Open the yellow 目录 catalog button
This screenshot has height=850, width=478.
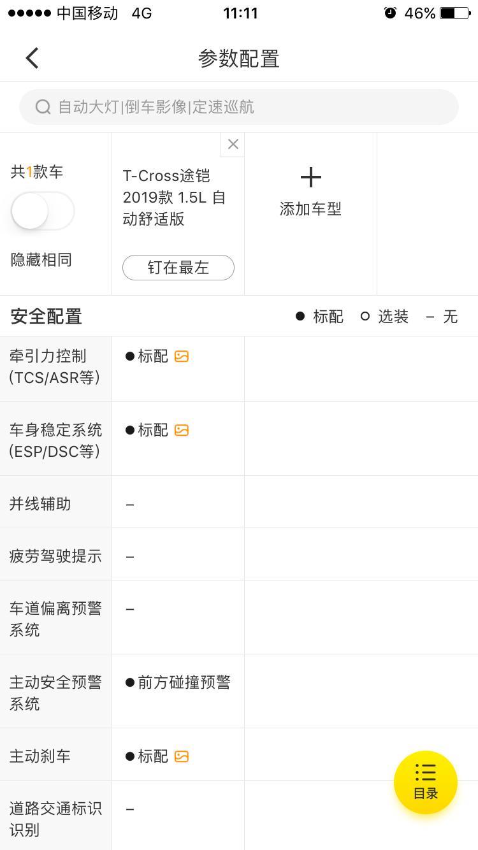(426, 782)
